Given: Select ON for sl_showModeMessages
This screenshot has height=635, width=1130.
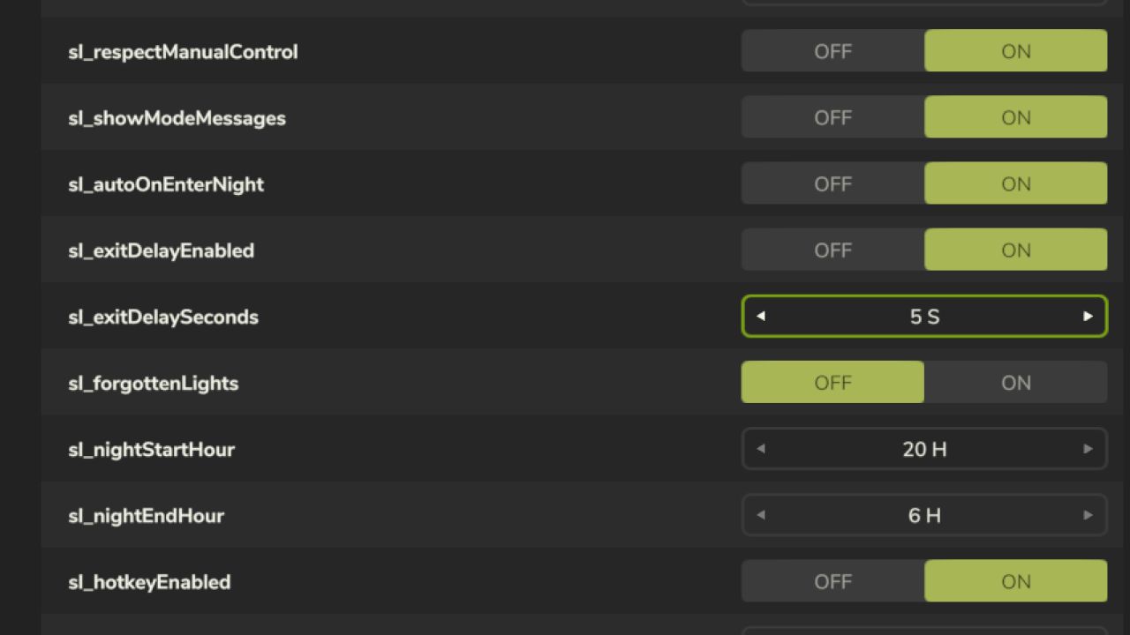Looking at the screenshot, I should [x=1015, y=117].
